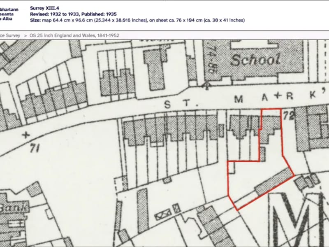
Task: Select the 'Revised: 1932 to 1933, Published: 1935' line
Action: coord(73,14)
